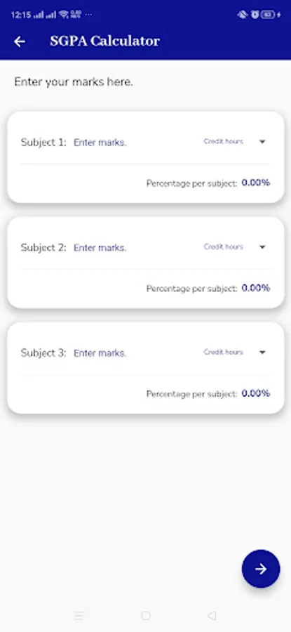Image resolution: width=291 pixels, height=632 pixels.
Task: Expand Subject 3 credit hours arrow
Action: [262, 353]
